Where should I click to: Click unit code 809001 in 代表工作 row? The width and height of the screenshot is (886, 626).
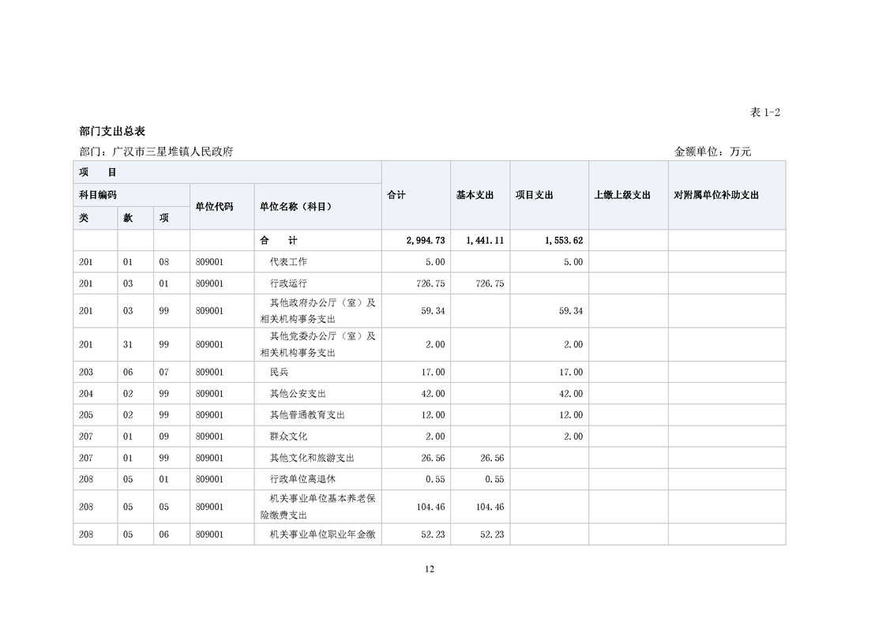click(209, 262)
